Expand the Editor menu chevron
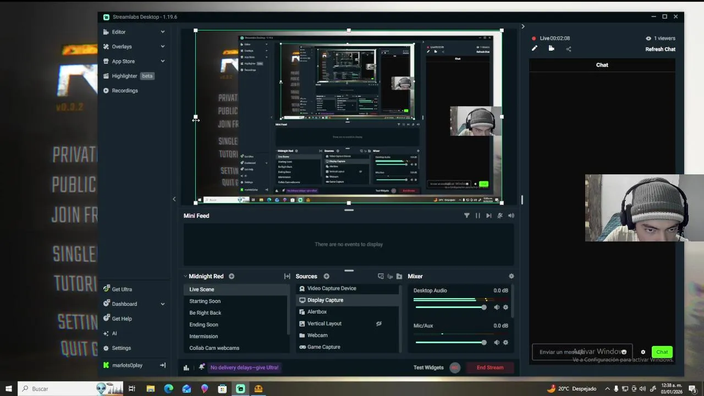Screen dimensions: 704x396 (163, 32)
